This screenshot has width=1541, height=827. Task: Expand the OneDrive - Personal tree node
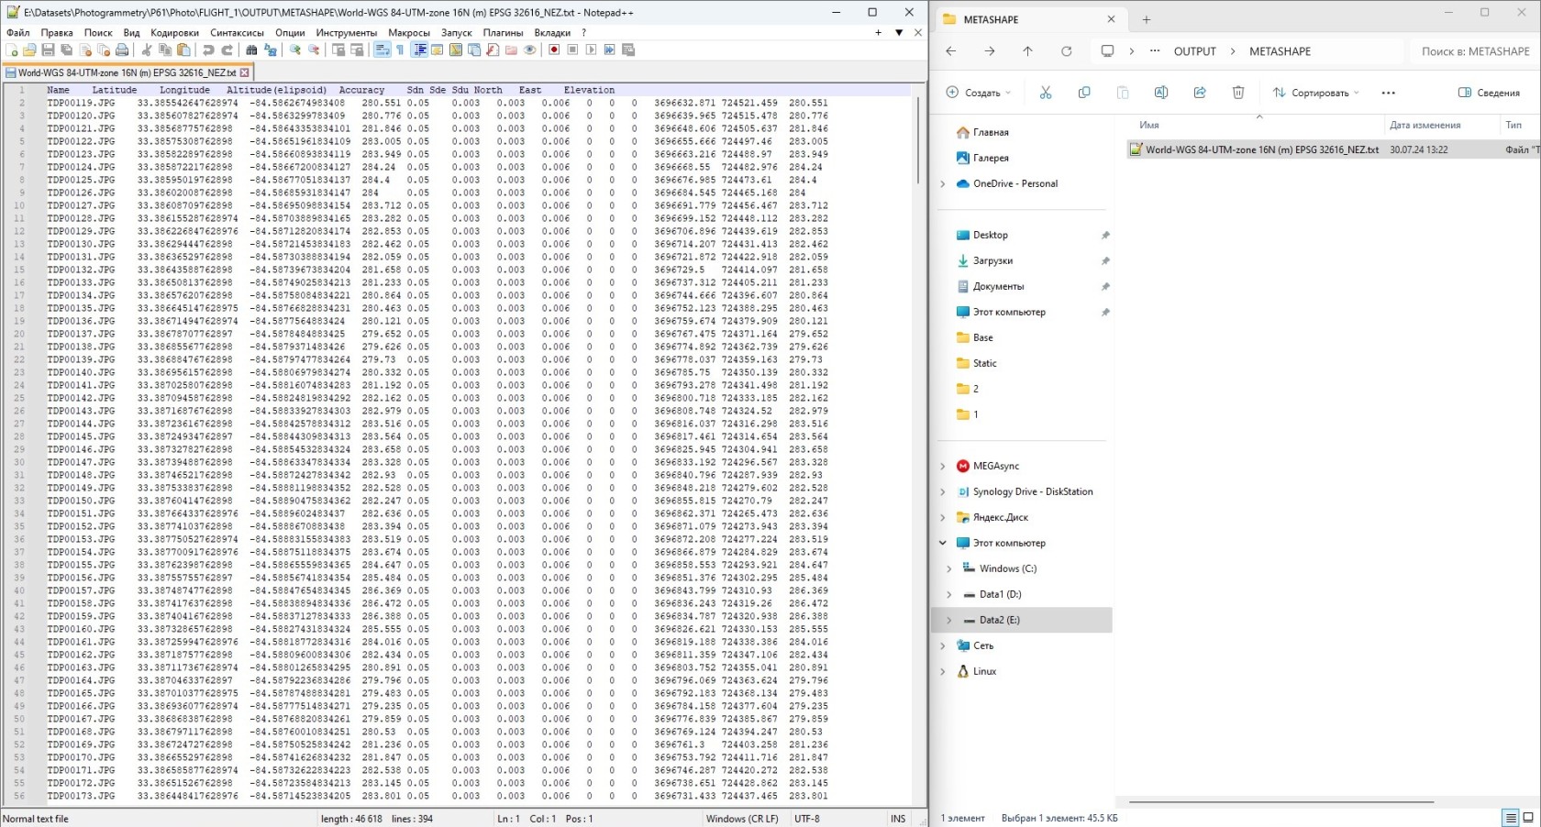(942, 183)
